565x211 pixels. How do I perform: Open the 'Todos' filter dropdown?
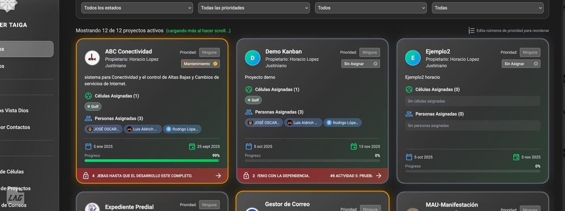click(x=371, y=8)
